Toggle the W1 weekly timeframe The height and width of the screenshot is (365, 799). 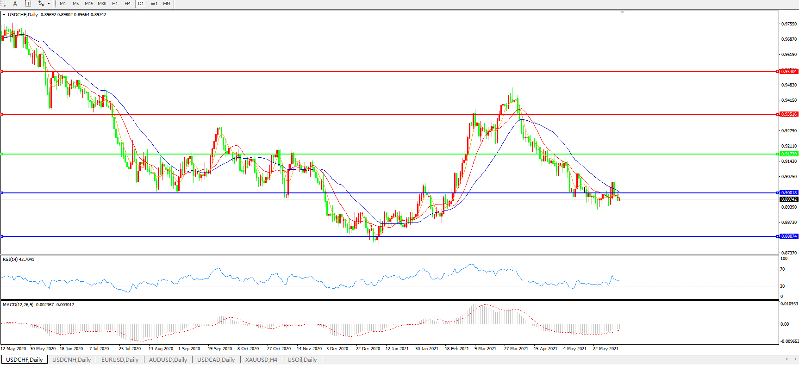154,4
